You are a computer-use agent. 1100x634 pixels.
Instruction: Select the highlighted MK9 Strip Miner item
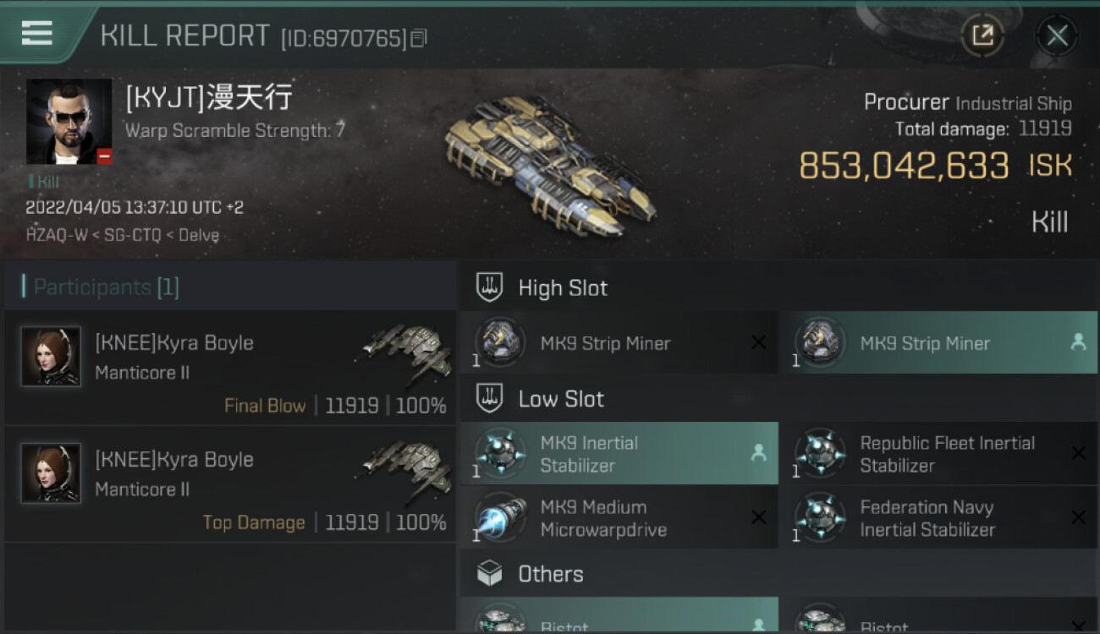pyautogui.click(x=938, y=342)
